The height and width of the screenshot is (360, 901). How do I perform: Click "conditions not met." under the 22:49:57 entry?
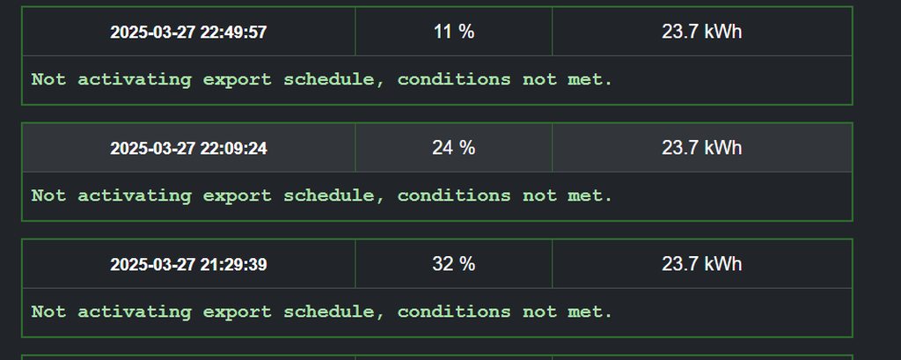505,79
